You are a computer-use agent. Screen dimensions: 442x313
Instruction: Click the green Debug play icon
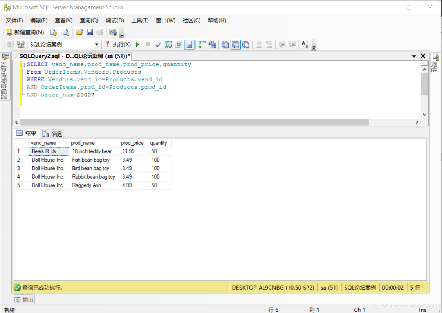click(137, 44)
